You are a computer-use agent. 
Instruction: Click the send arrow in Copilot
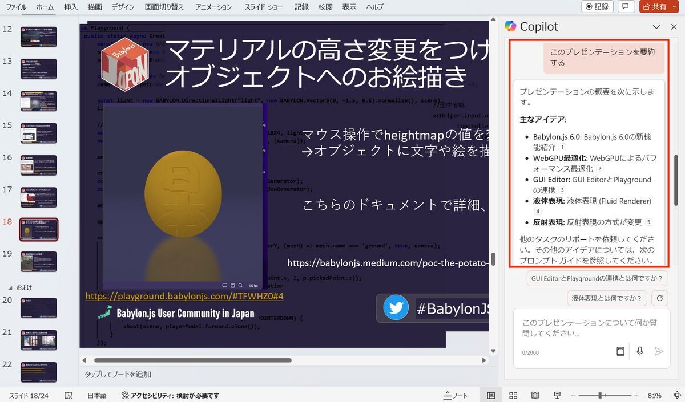click(x=659, y=351)
